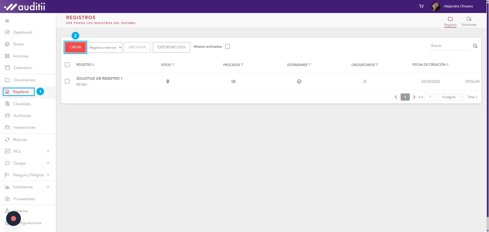Click the Buscar search field
The width and height of the screenshot is (489, 232).
pyautogui.click(x=448, y=46)
